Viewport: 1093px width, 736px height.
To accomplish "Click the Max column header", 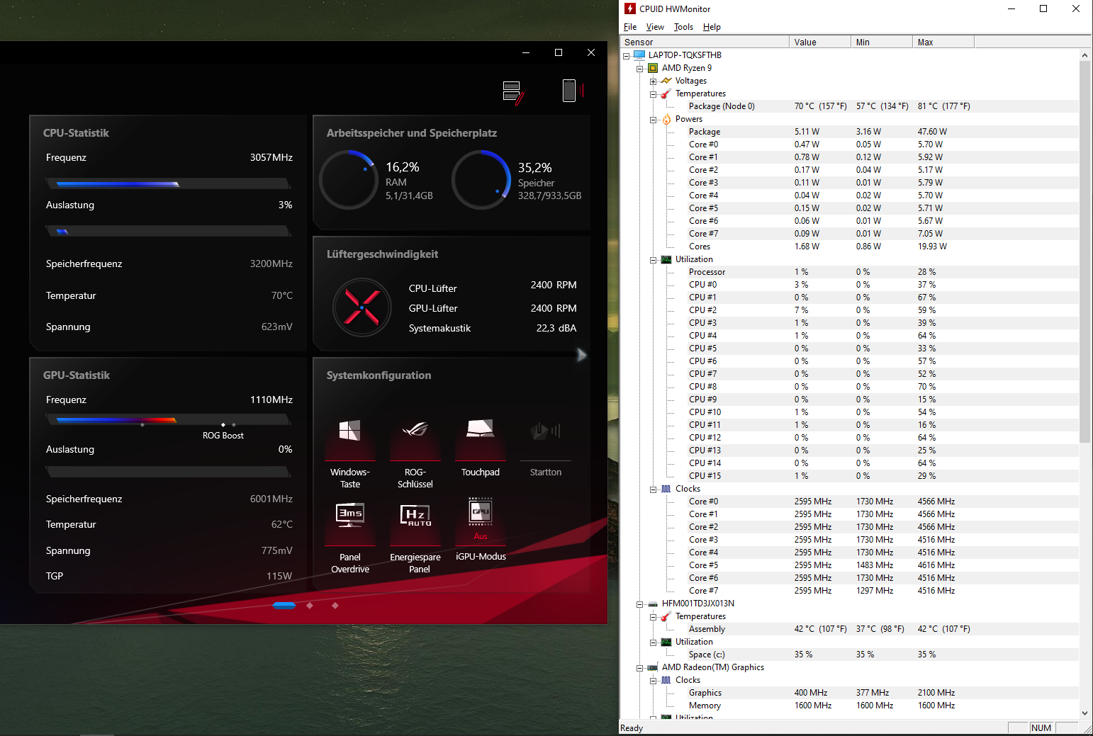I will (943, 42).
